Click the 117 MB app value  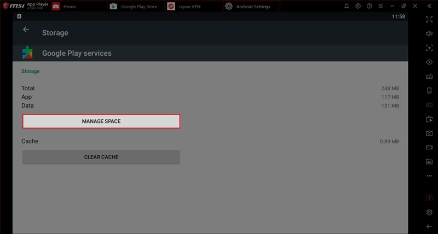(x=390, y=97)
